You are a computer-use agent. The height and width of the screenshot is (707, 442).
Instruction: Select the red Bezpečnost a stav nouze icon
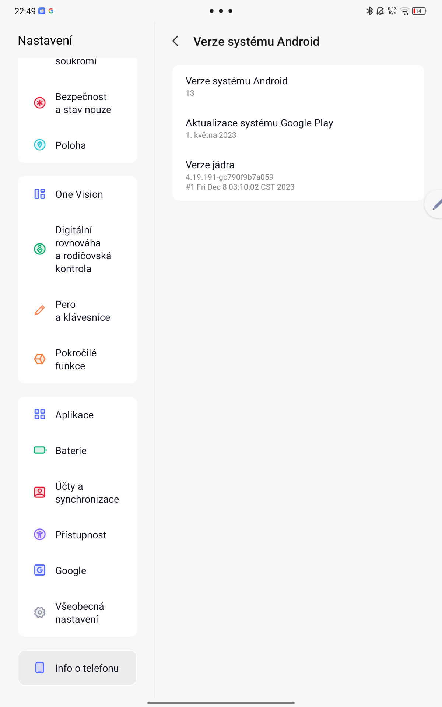40,103
